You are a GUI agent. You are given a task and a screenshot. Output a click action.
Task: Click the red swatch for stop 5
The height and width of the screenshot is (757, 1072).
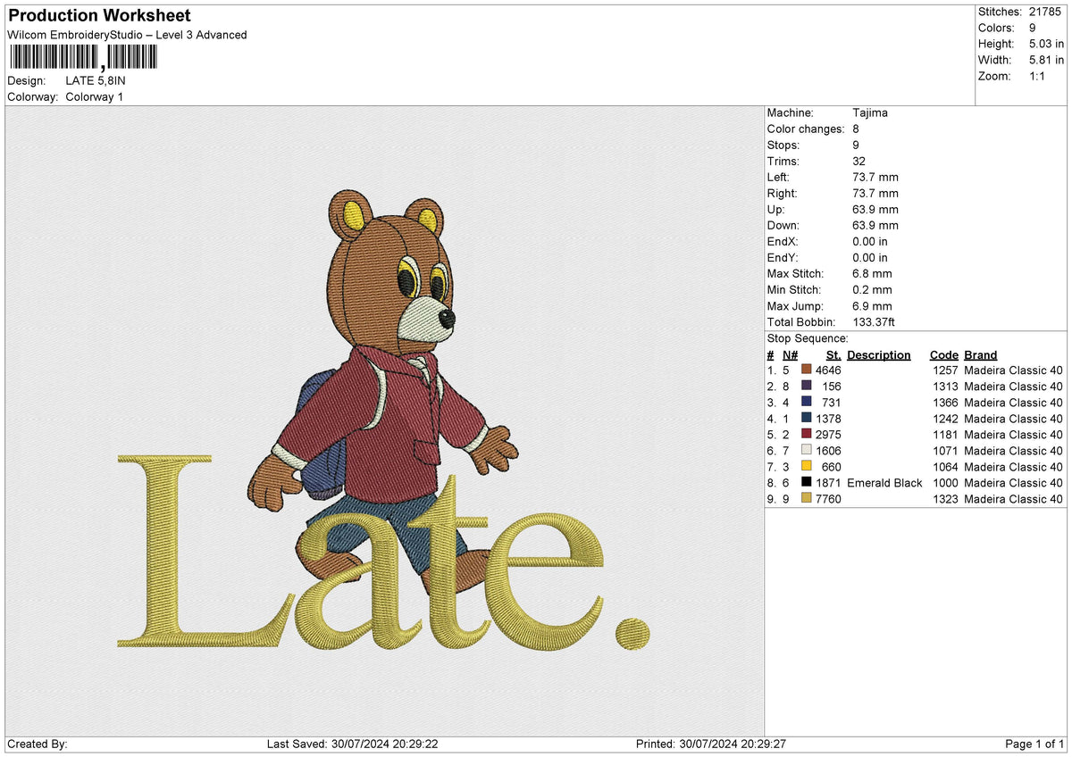point(807,434)
